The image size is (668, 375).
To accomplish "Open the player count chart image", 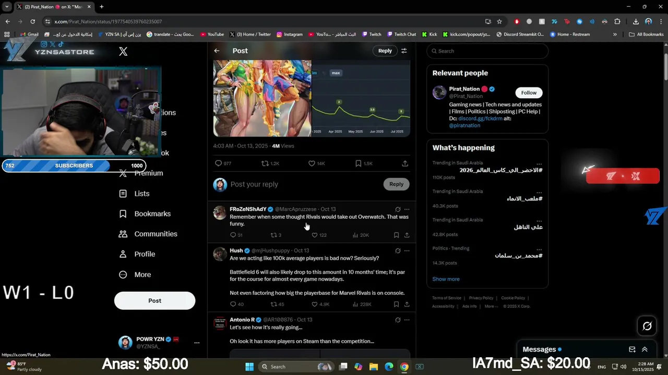I will pyautogui.click(x=361, y=98).
